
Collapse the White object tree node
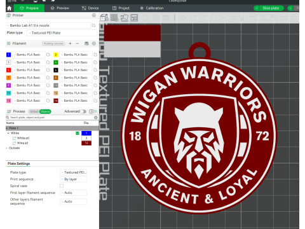tap(8, 133)
